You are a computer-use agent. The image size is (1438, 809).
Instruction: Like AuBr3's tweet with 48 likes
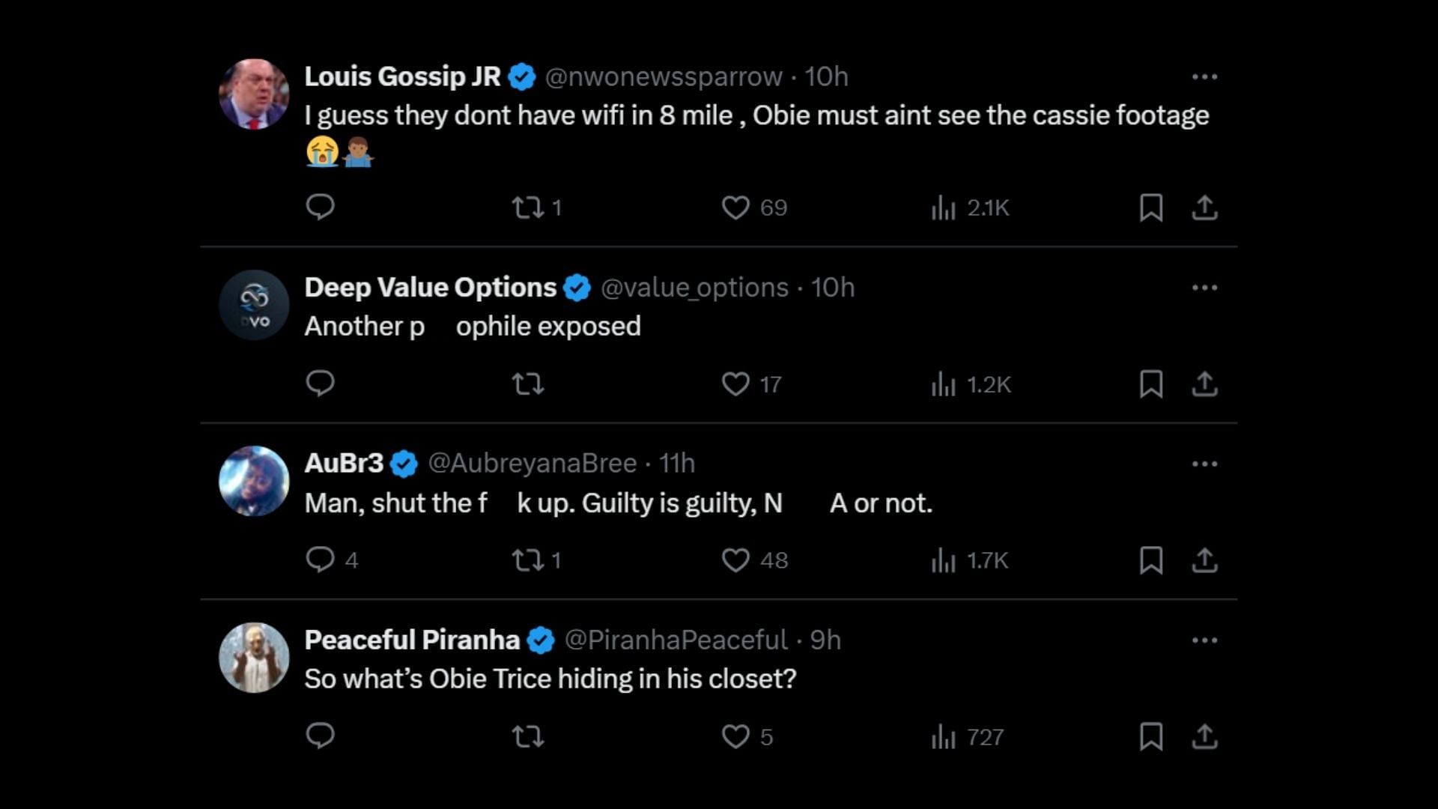coord(735,560)
